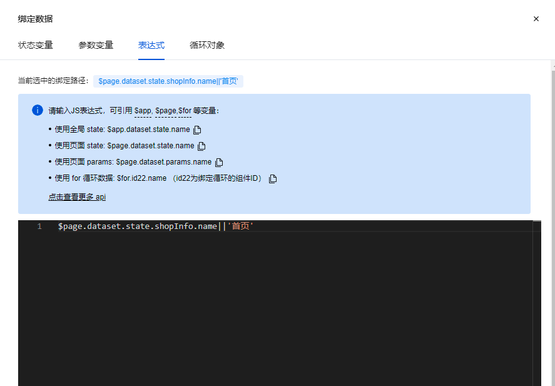Click the 当前选中的绑定路径 label
The width and height of the screenshot is (555, 386).
coord(53,81)
